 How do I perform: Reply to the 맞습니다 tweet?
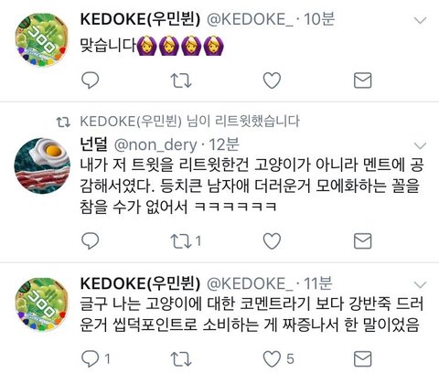point(91,80)
